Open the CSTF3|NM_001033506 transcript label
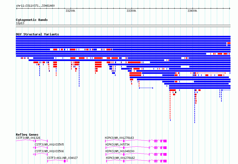The width and height of the screenshot is (238, 164). (x=49, y=151)
